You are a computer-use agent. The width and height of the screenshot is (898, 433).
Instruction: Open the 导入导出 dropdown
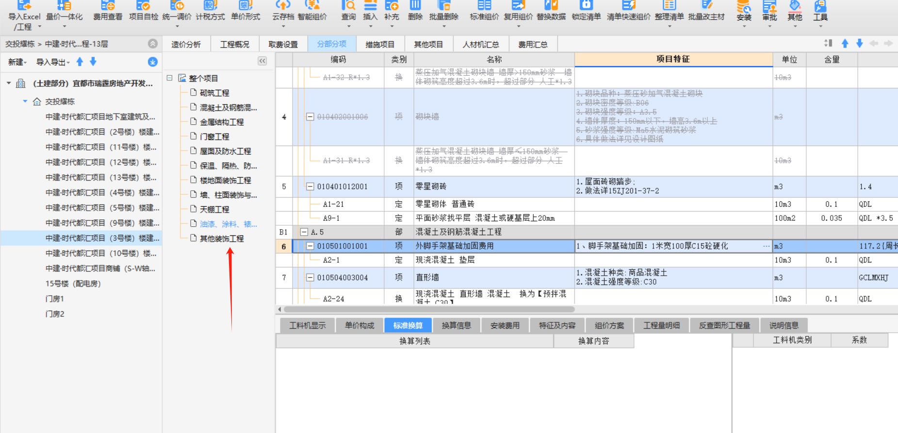coord(53,62)
